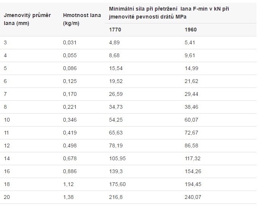This screenshot has width=261, height=208.
Task: Select the 240,07 force value
Action: coord(193,197)
